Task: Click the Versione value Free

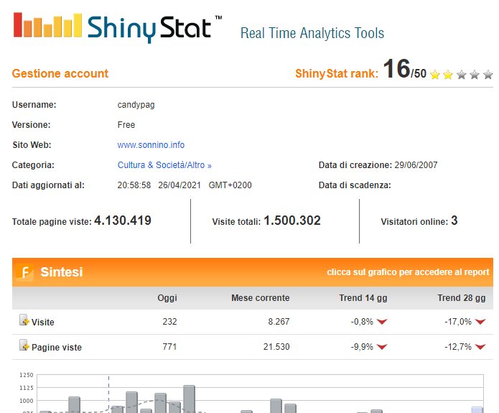Action: click(126, 125)
